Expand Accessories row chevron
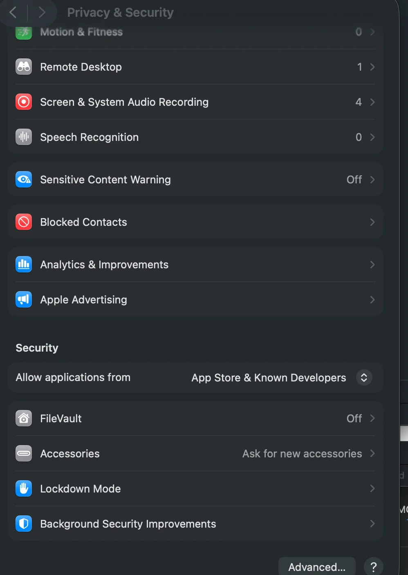408x575 pixels. 372,453
